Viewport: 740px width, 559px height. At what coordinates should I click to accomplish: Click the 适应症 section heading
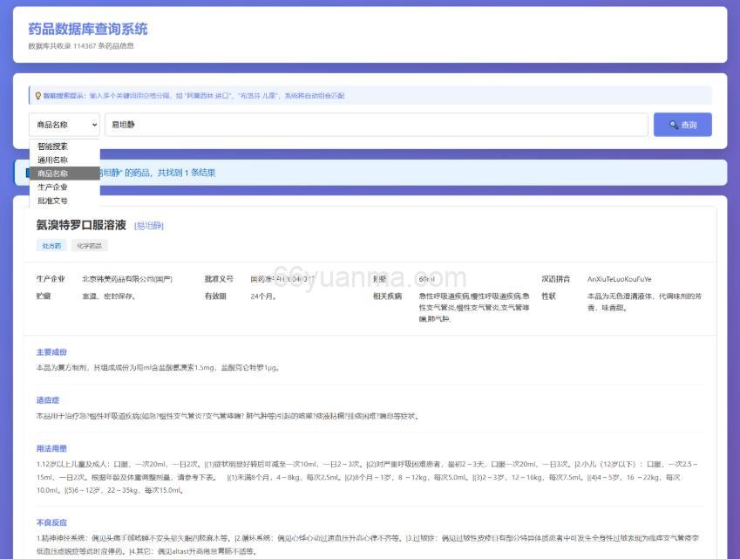pos(43,398)
